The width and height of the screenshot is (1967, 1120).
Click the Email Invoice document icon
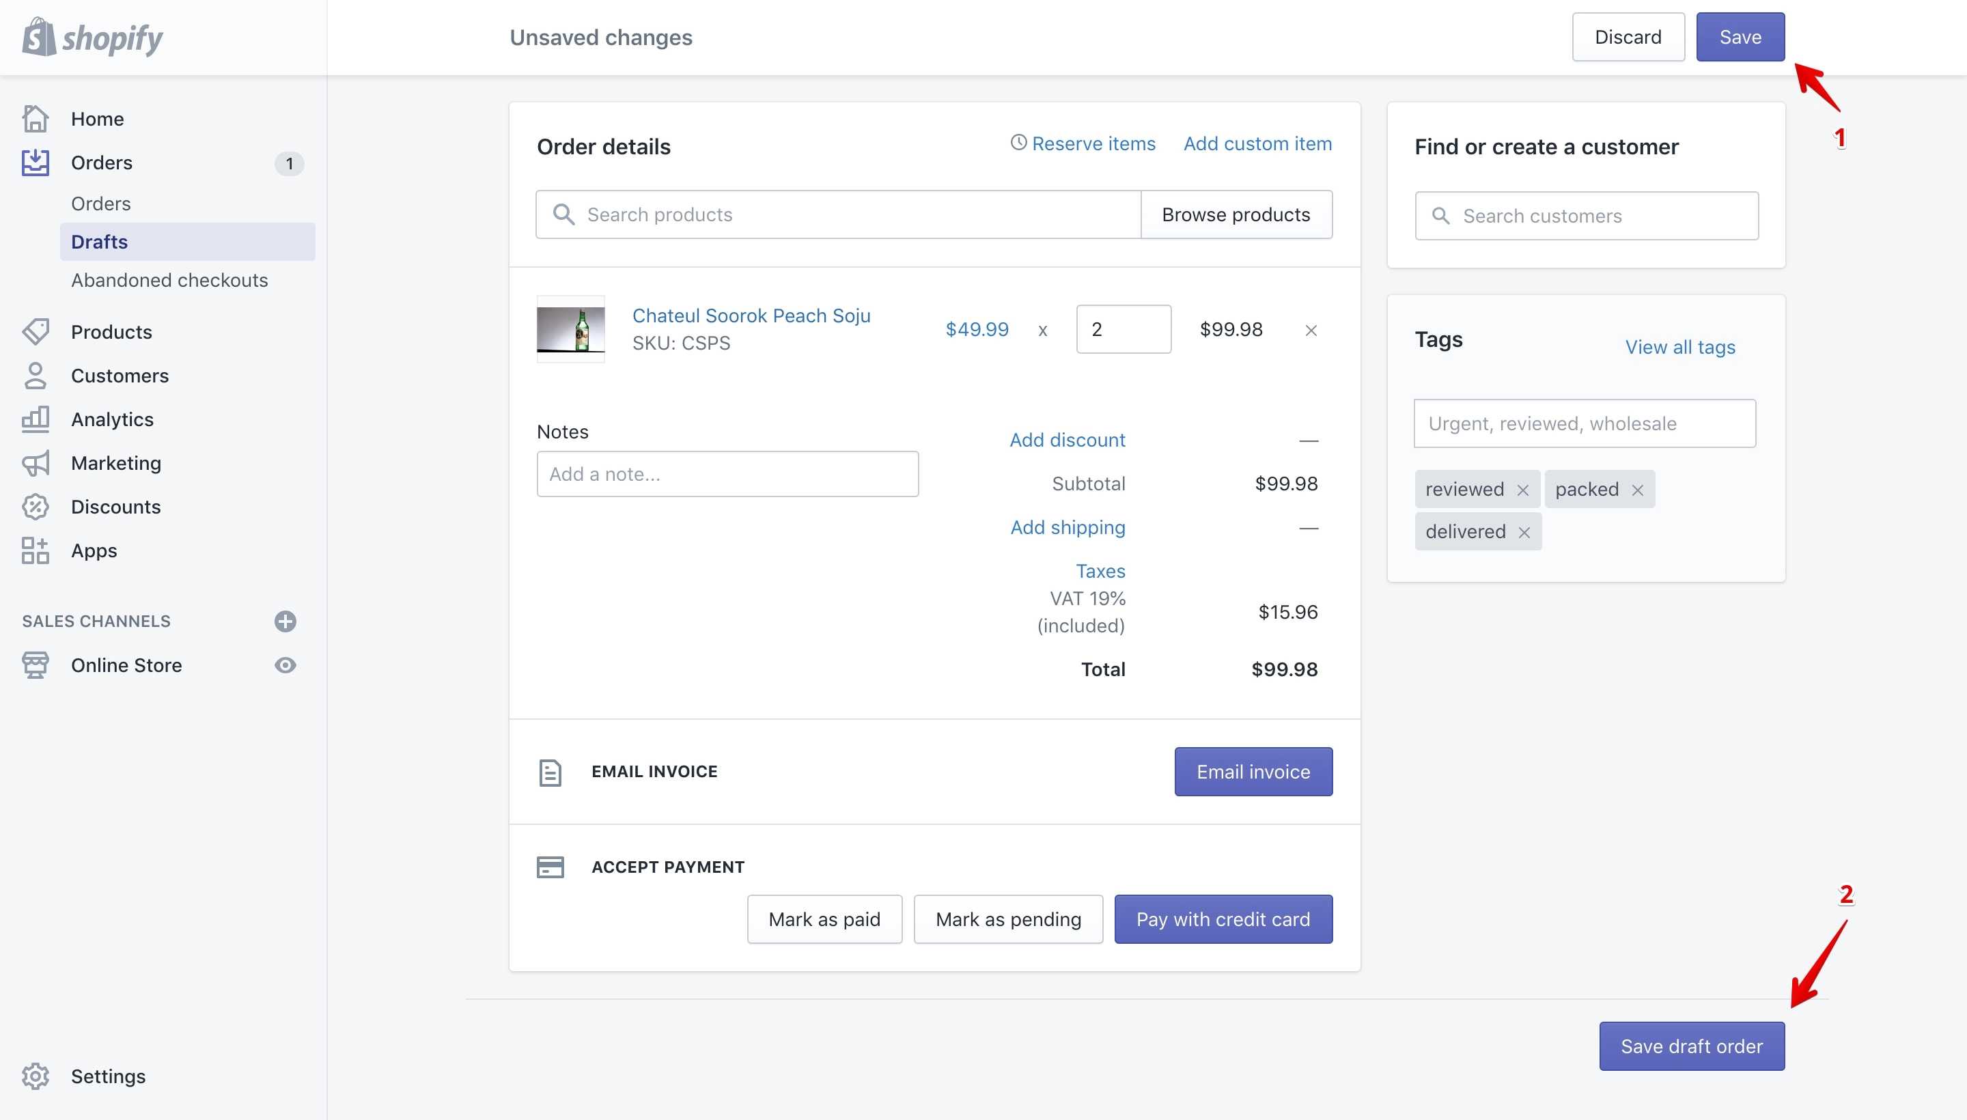point(550,772)
